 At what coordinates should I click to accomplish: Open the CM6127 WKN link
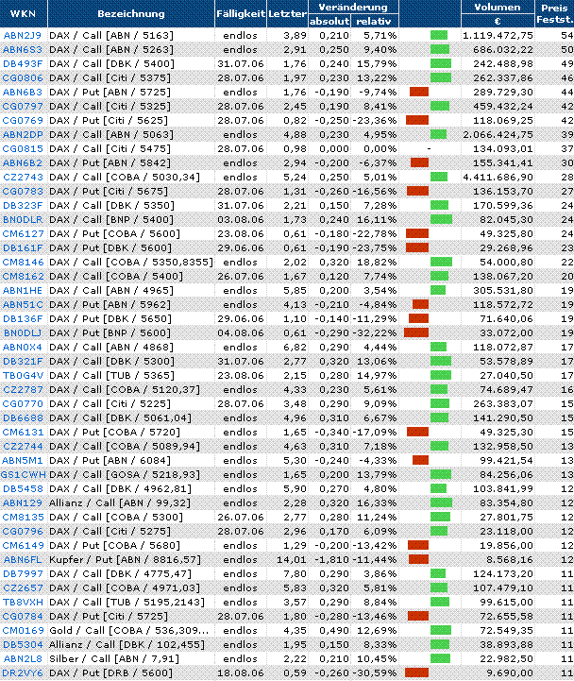click(x=23, y=233)
